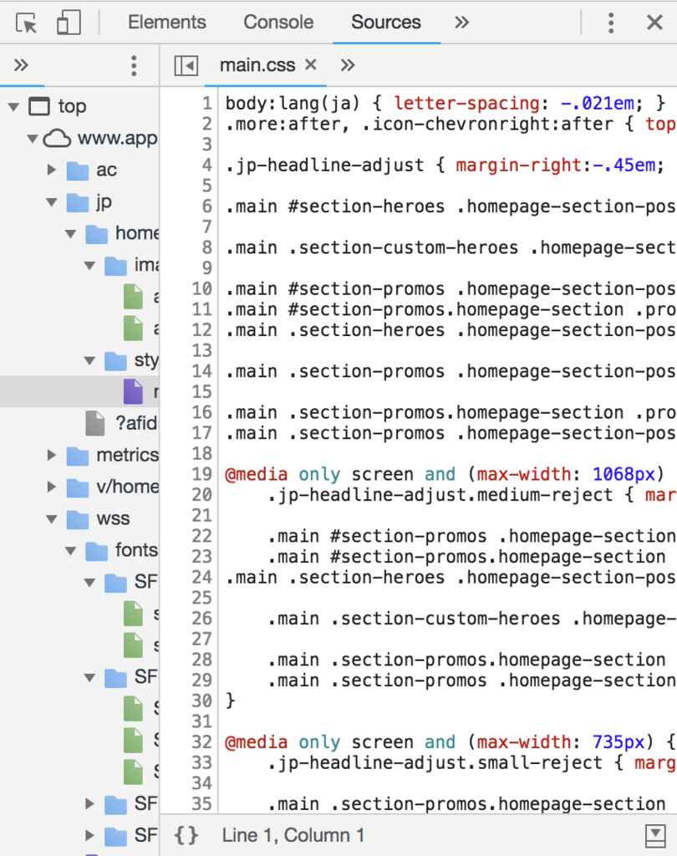This screenshot has height=856, width=677.
Task: Collapse the top frame tree node
Action: coord(13,107)
